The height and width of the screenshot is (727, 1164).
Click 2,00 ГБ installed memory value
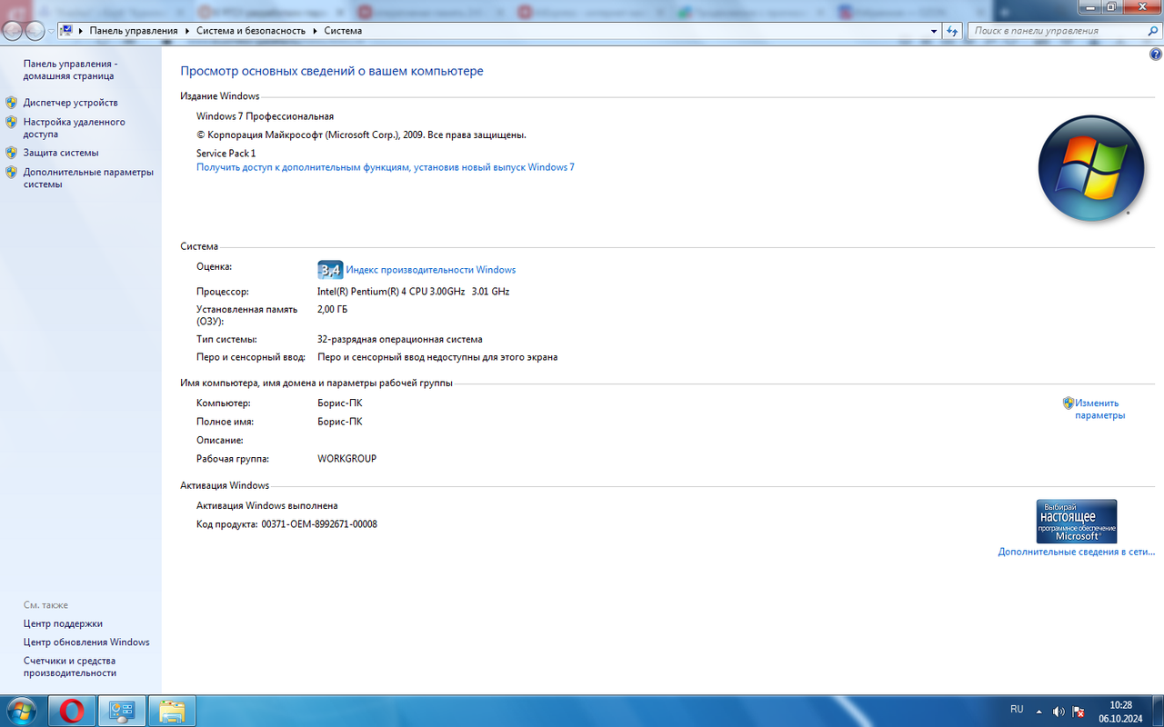pyautogui.click(x=332, y=309)
